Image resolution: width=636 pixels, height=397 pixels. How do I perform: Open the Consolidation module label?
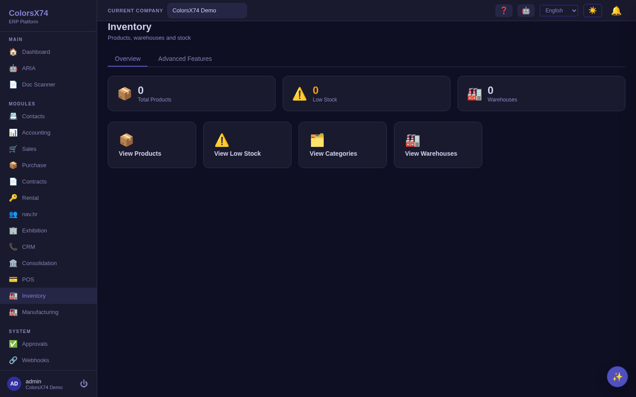(x=39, y=263)
